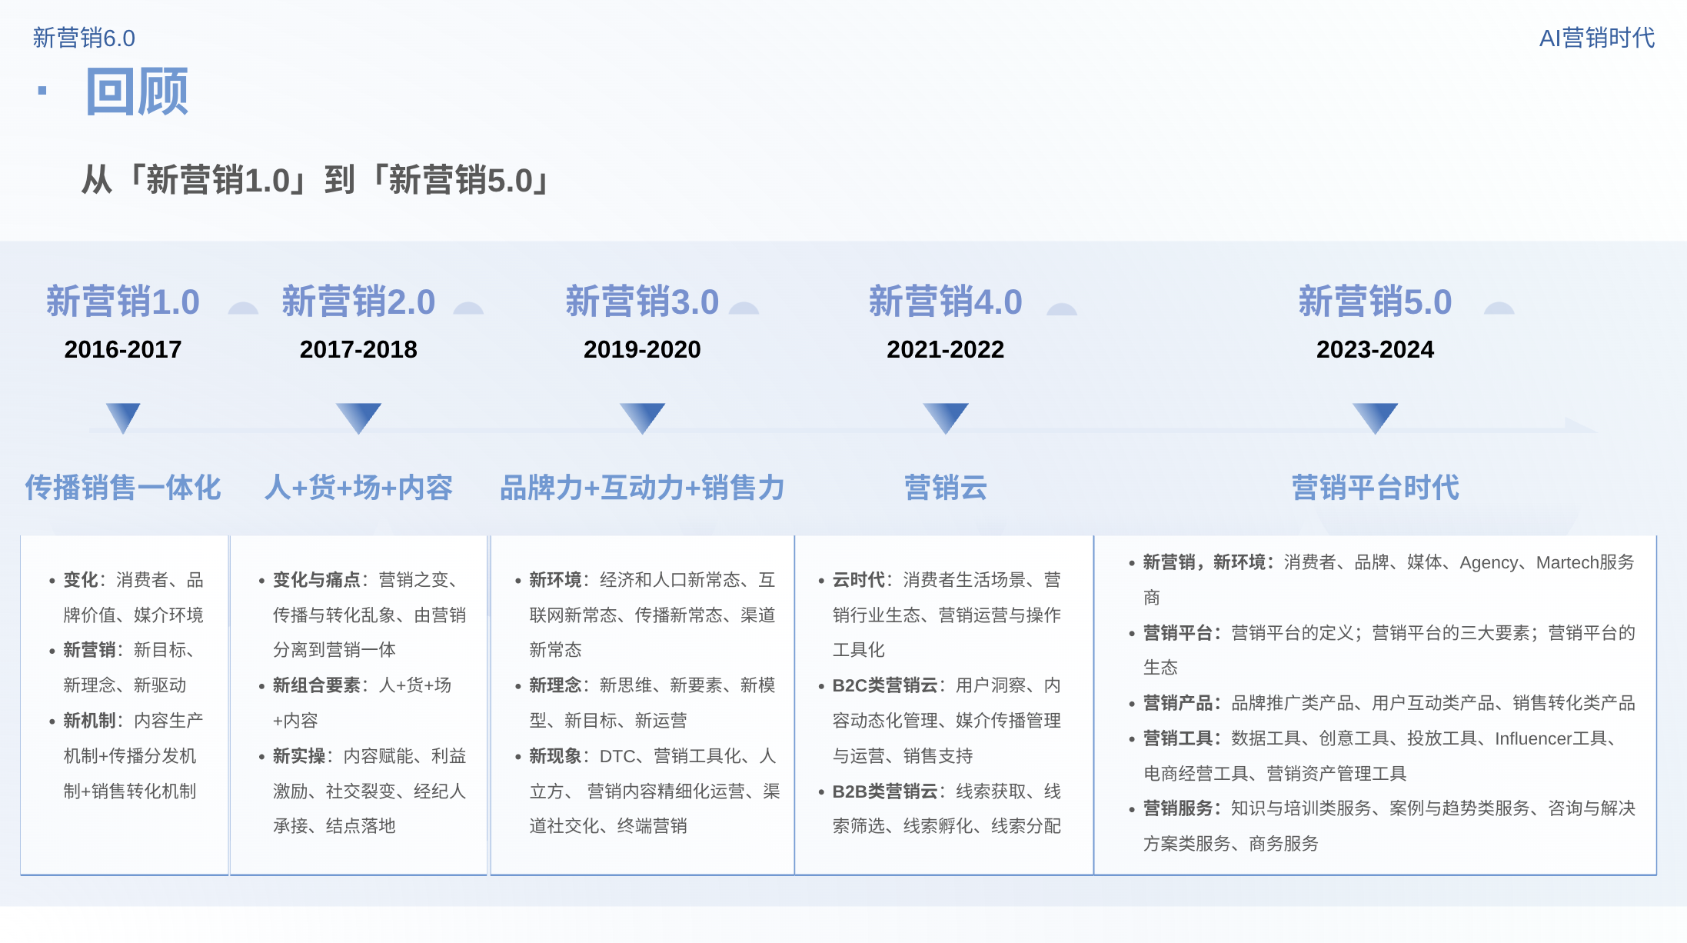Click the triangle marker under 2021-2022
The height and width of the screenshot is (943, 1687).
click(x=945, y=416)
